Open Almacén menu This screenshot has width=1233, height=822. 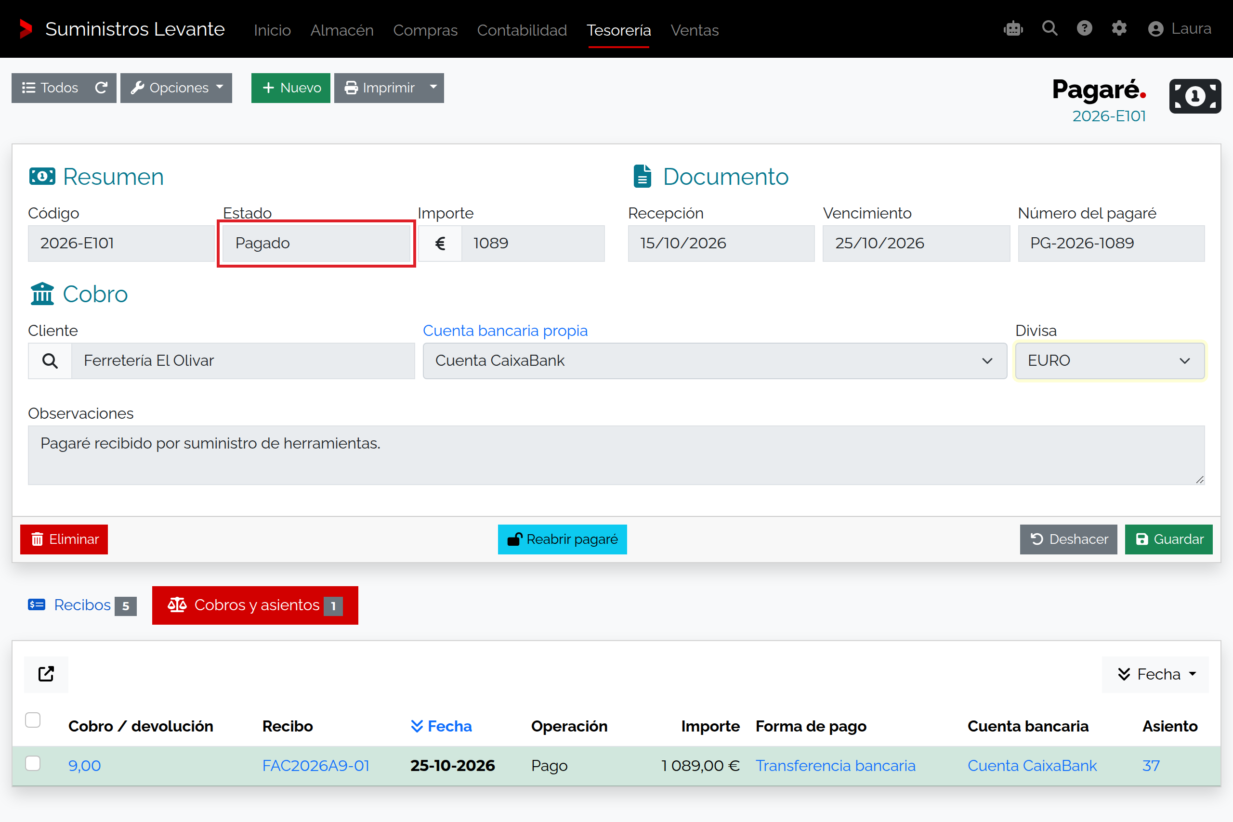342,30
